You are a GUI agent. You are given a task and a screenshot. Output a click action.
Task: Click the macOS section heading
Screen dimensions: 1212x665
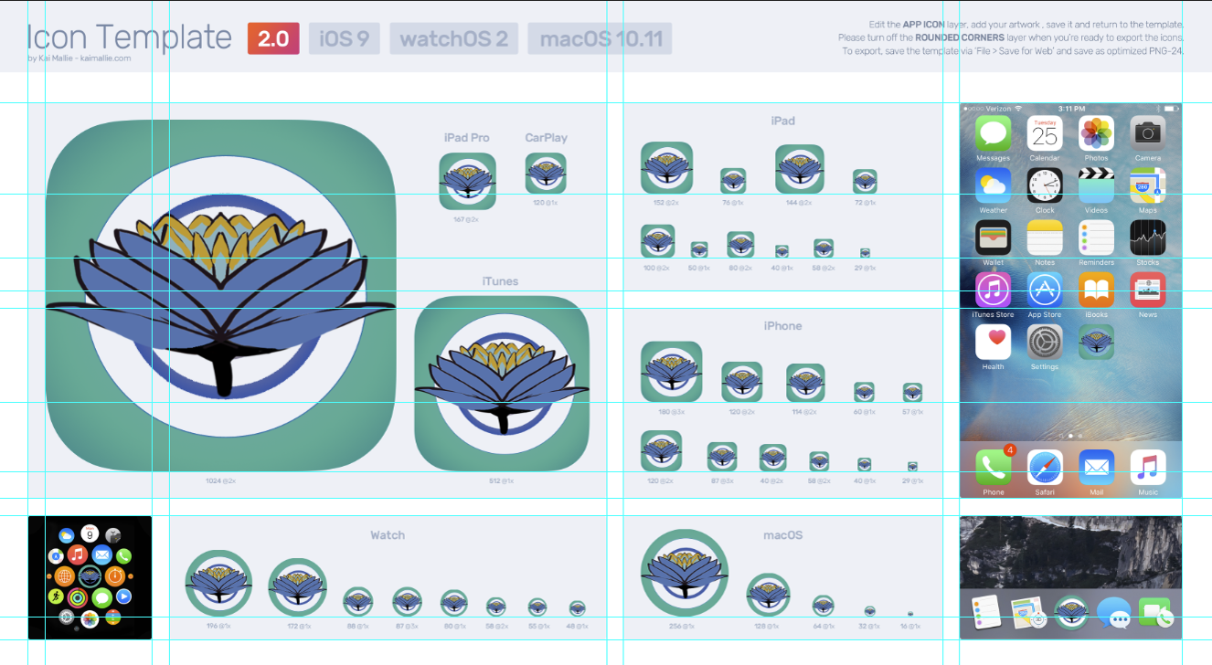pos(783,535)
